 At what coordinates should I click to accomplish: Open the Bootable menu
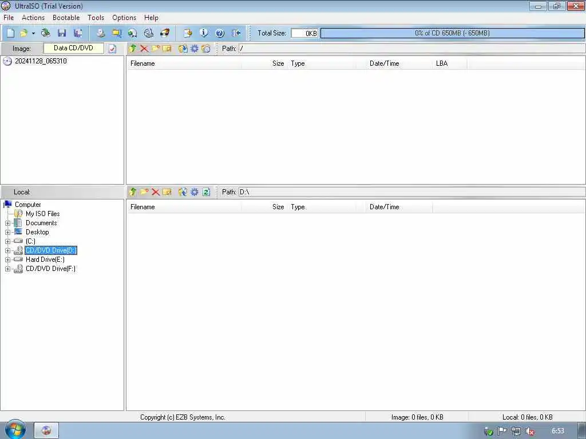[66, 18]
